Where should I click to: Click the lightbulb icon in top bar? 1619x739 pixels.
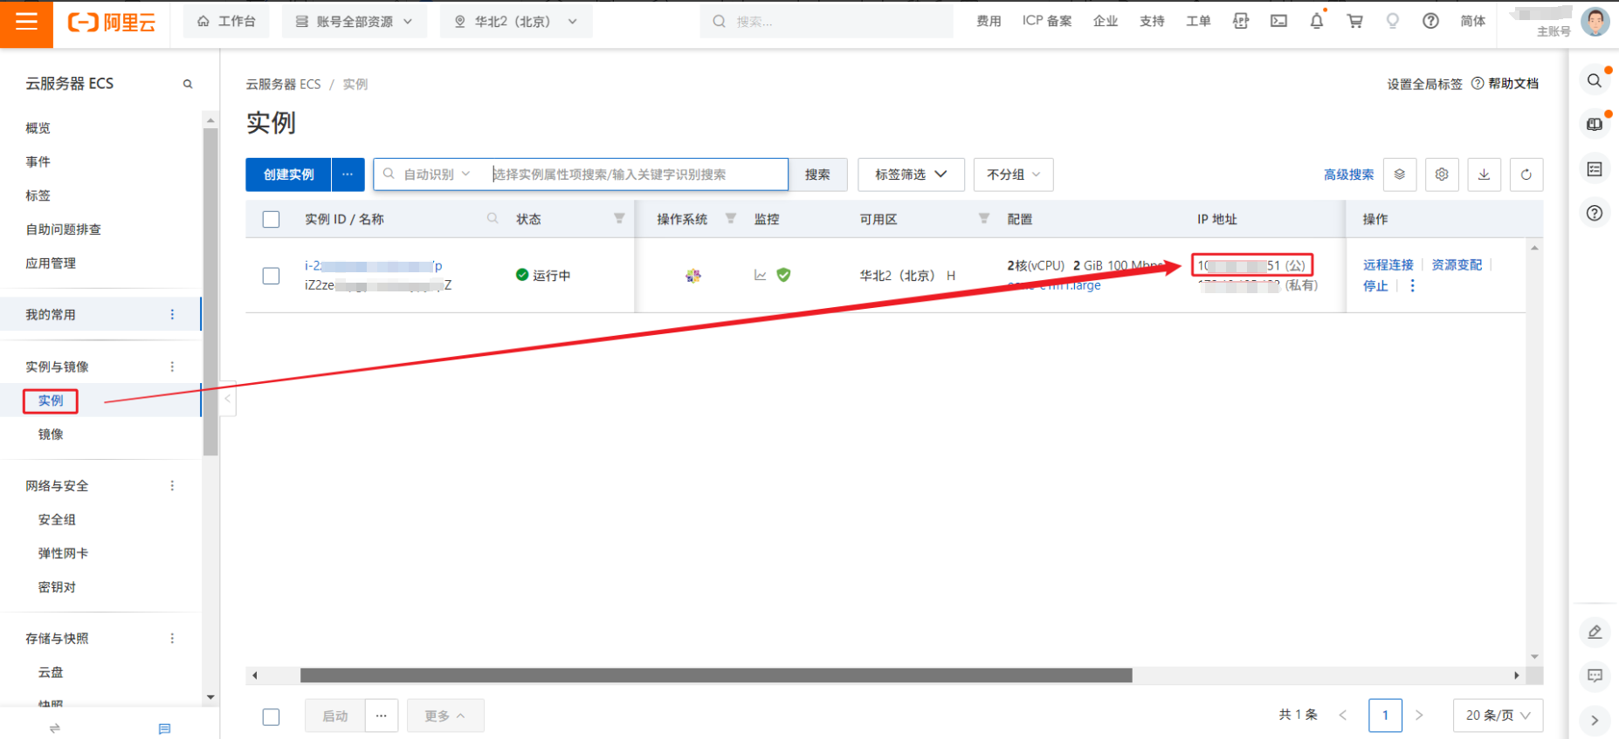point(1393,21)
